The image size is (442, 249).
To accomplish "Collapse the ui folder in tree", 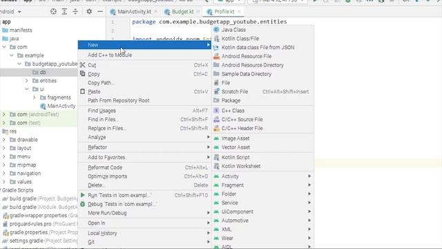I will (x=27, y=89).
